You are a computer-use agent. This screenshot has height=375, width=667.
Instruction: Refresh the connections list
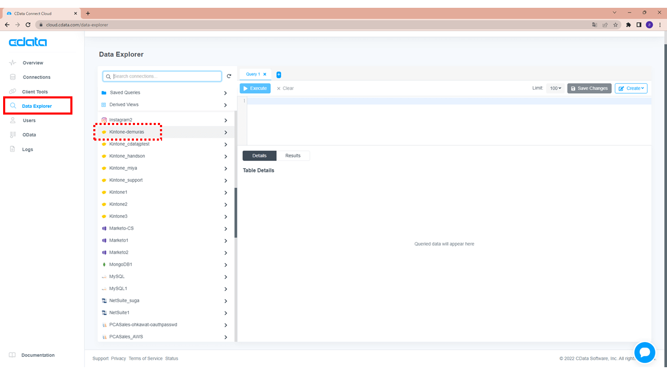coord(229,77)
